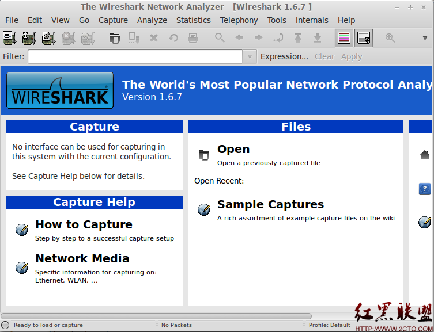
Task: Click Ready to load or capture status text
Action: pyautogui.click(x=48, y=325)
